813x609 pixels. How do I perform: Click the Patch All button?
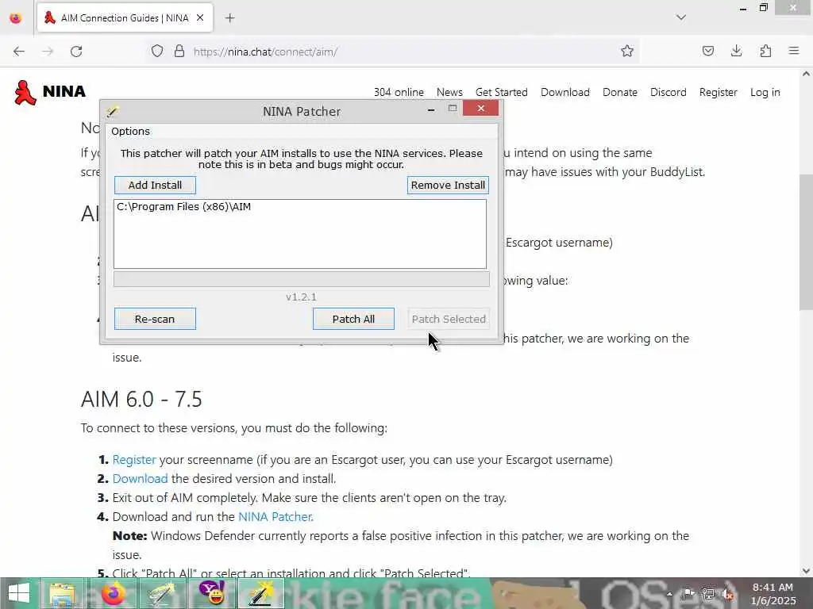pos(353,319)
